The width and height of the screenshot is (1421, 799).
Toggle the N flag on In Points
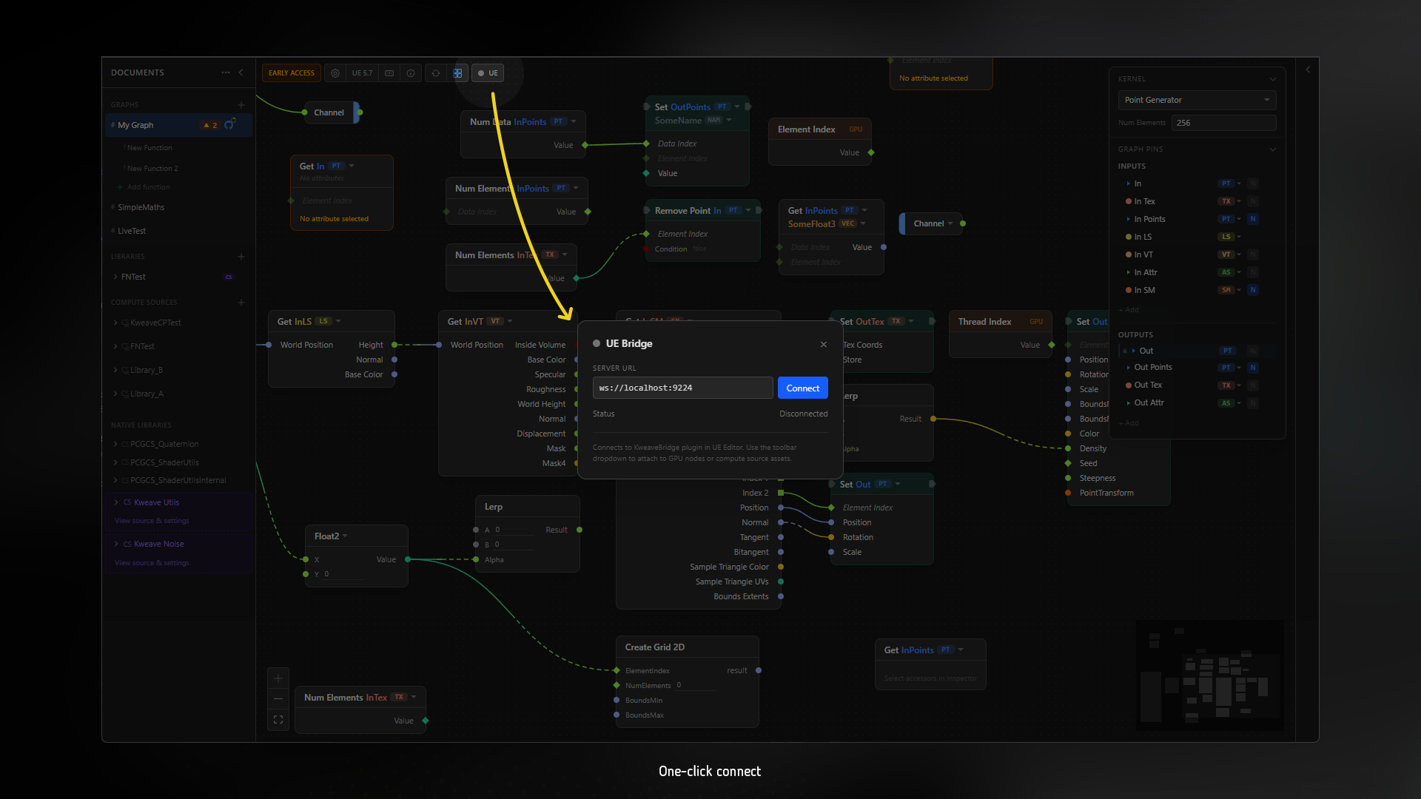point(1253,219)
